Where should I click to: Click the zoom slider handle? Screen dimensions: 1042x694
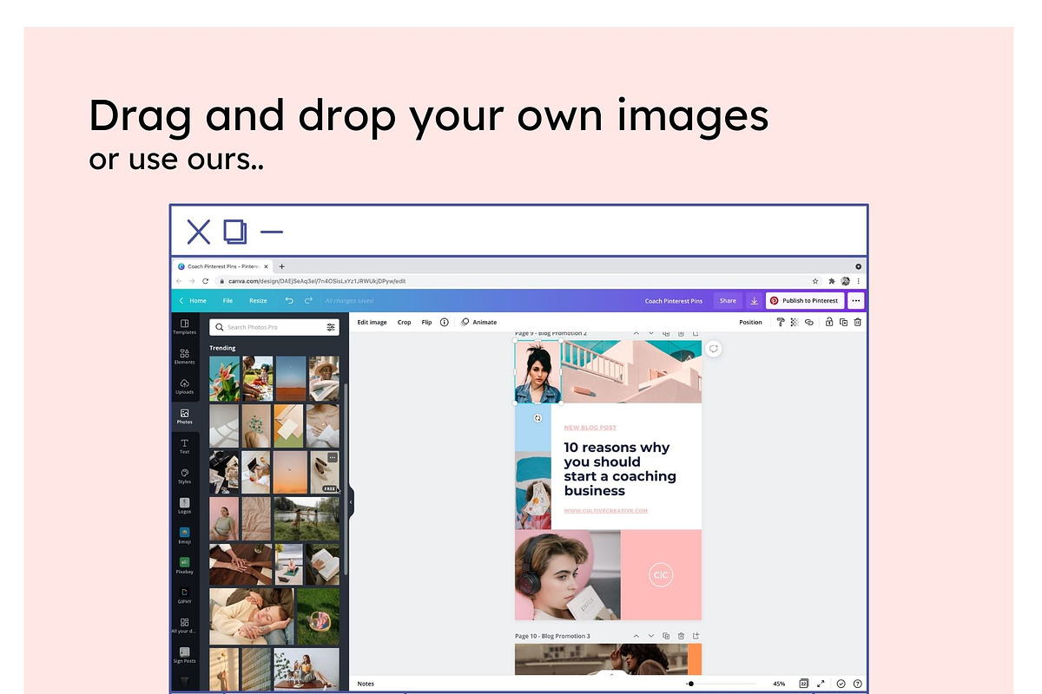690,684
